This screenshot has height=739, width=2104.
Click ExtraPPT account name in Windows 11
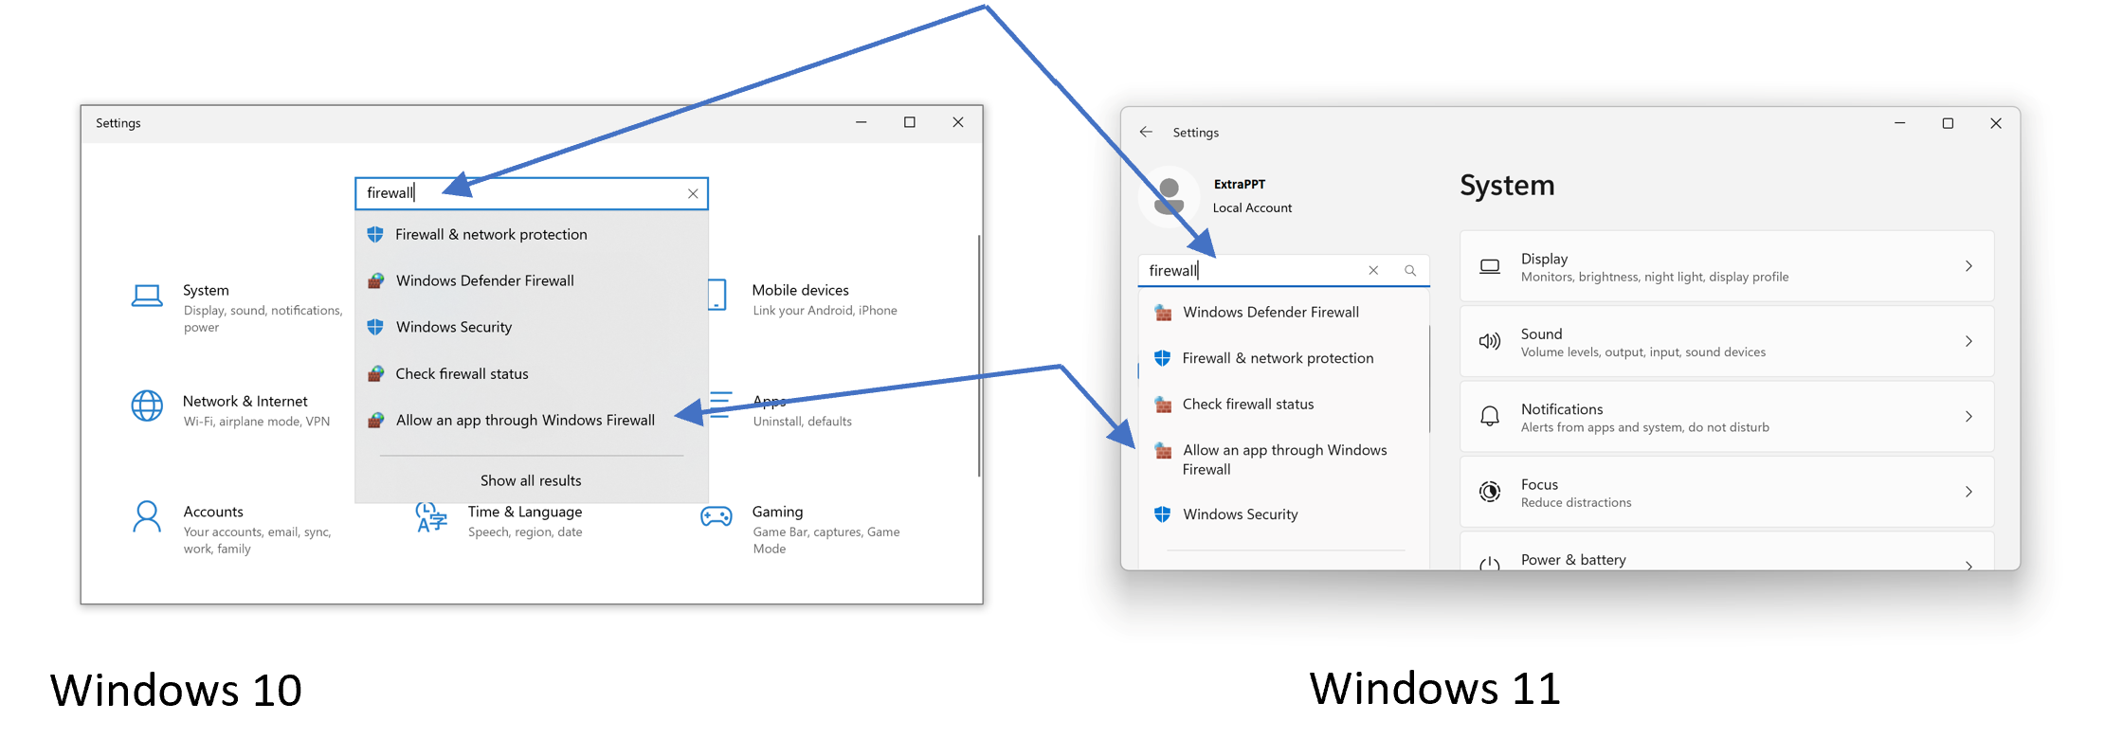(x=1239, y=184)
